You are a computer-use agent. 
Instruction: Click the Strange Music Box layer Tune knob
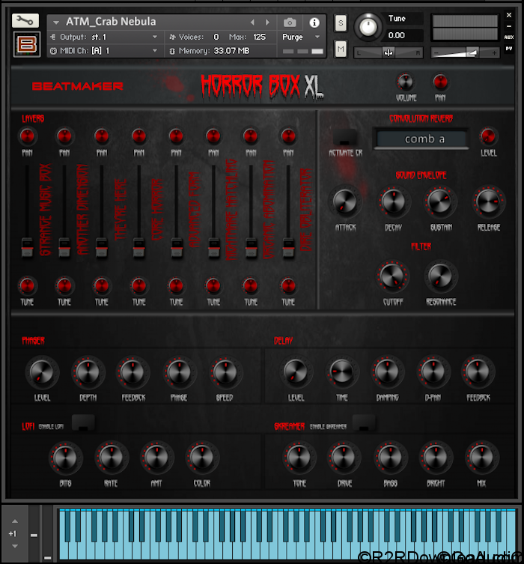pyautogui.click(x=27, y=286)
